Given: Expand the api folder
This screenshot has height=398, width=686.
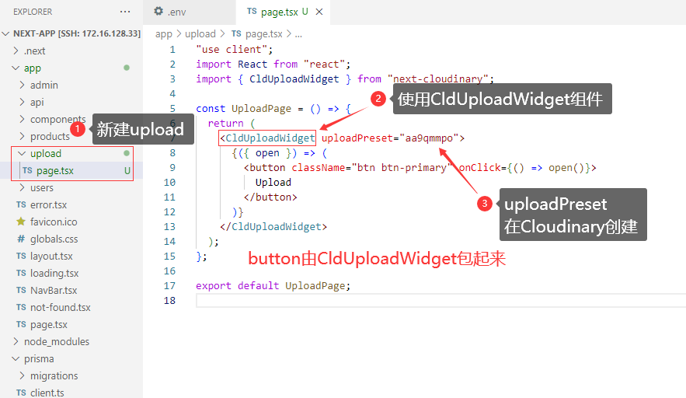Looking at the screenshot, I should [x=22, y=102].
